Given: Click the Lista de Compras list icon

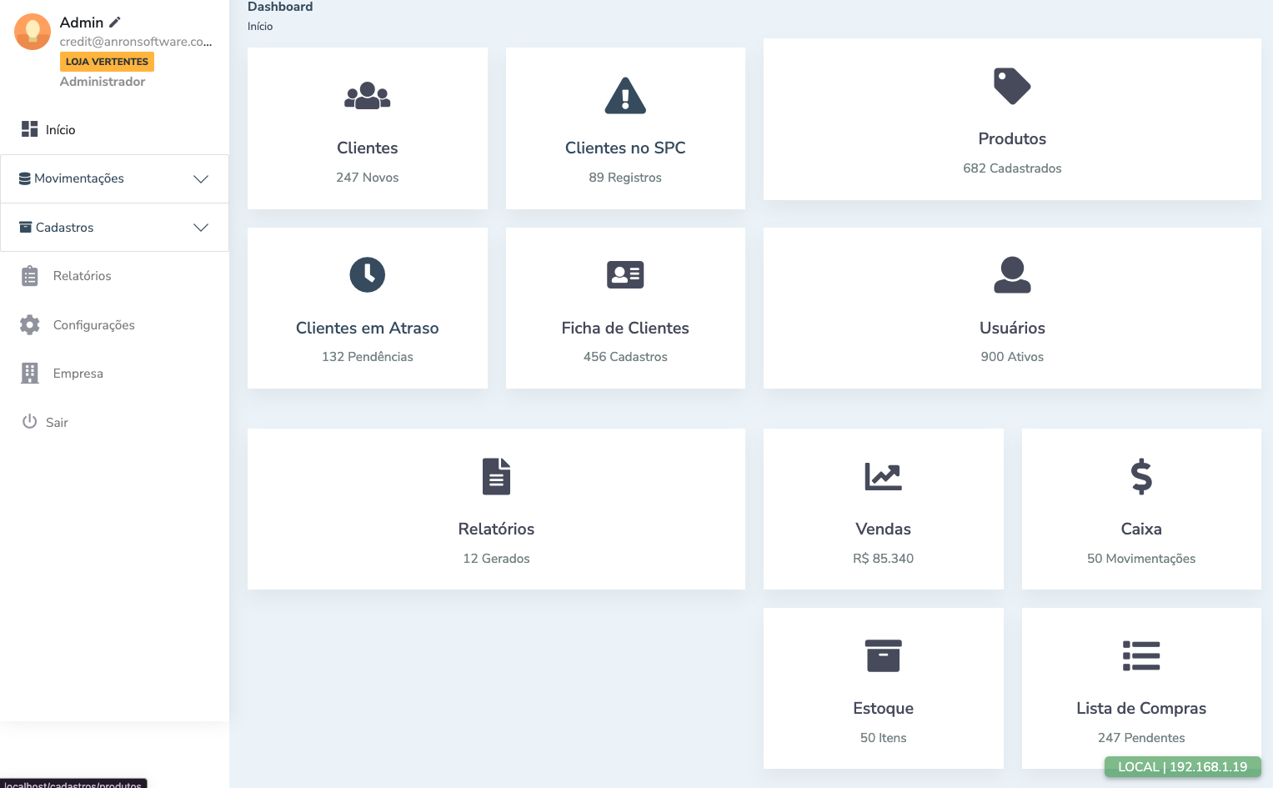Looking at the screenshot, I should (1140, 655).
